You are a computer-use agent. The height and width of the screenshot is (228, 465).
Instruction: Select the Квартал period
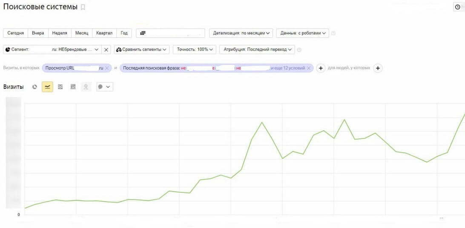104,33
